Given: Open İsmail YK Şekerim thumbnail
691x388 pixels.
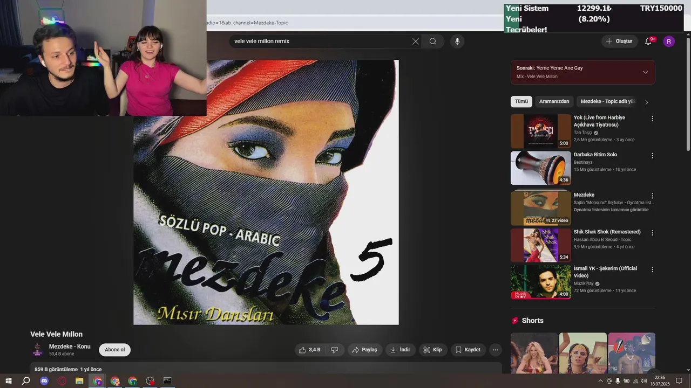Looking at the screenshot, I should (540, 282).
